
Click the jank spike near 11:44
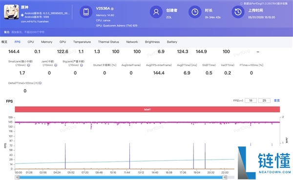coord(129,156)
